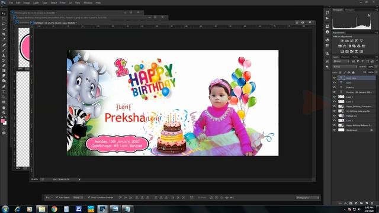Open the Layer menu

point(36,2)
